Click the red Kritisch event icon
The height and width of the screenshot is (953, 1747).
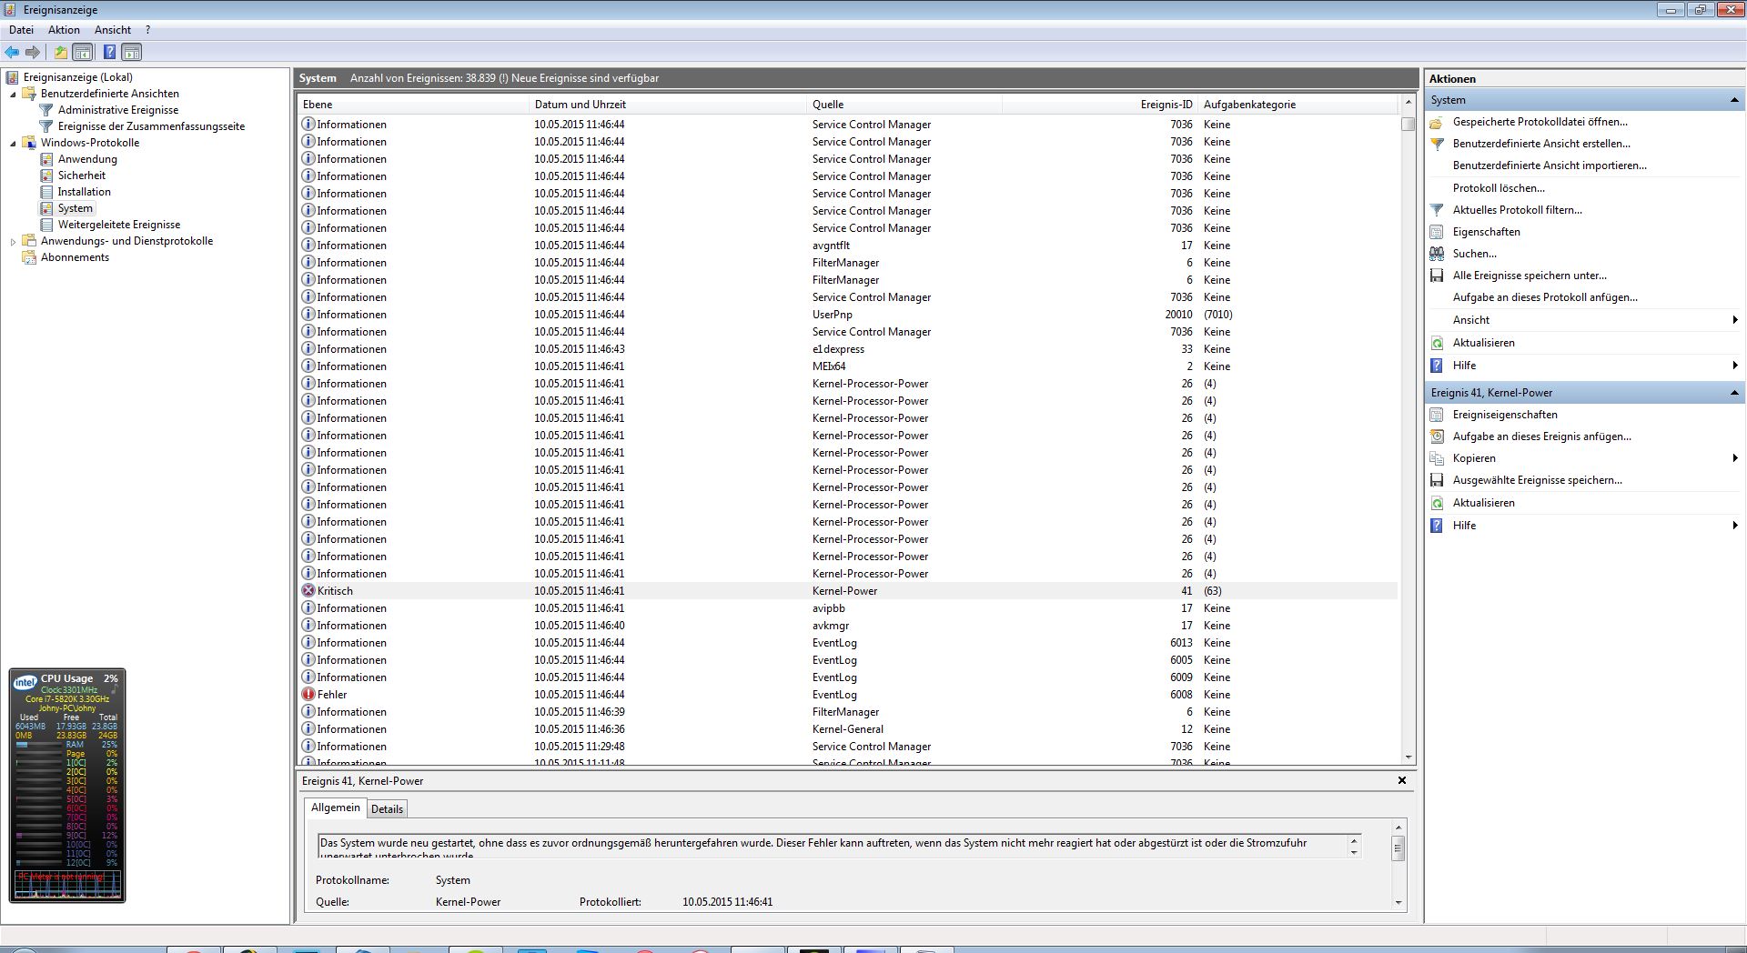(308, 591)
